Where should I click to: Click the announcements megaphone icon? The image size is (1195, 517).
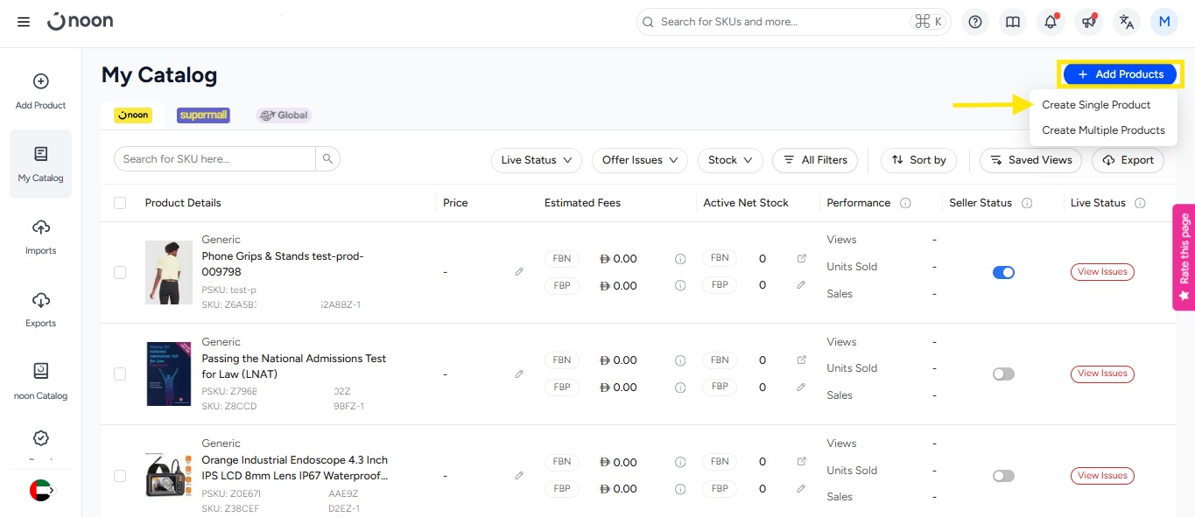point(1088,22)
